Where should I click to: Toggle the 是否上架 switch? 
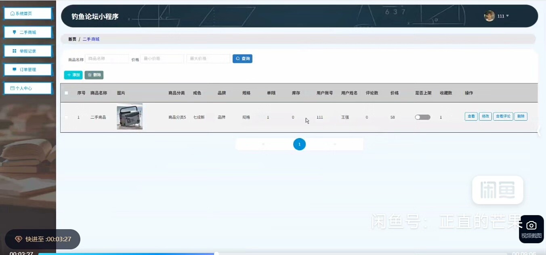point(422,117)
